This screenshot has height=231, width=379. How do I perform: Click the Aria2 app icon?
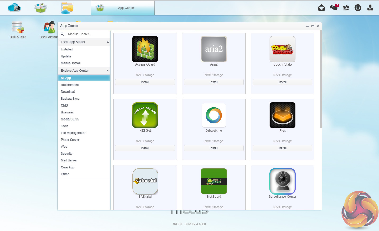214,49
